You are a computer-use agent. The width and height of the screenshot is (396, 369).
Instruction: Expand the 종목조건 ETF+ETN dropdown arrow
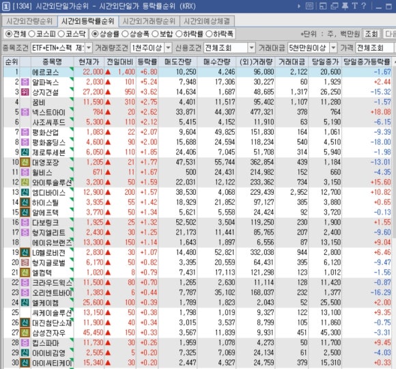tap(89, 48)
